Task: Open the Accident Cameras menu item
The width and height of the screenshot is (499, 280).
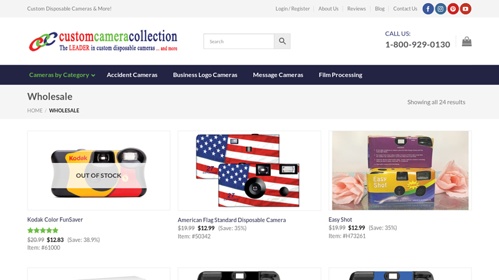Action: coord(132,75)
